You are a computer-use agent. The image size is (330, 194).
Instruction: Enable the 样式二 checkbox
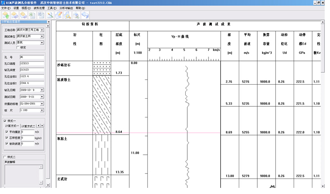click(5, 157)
